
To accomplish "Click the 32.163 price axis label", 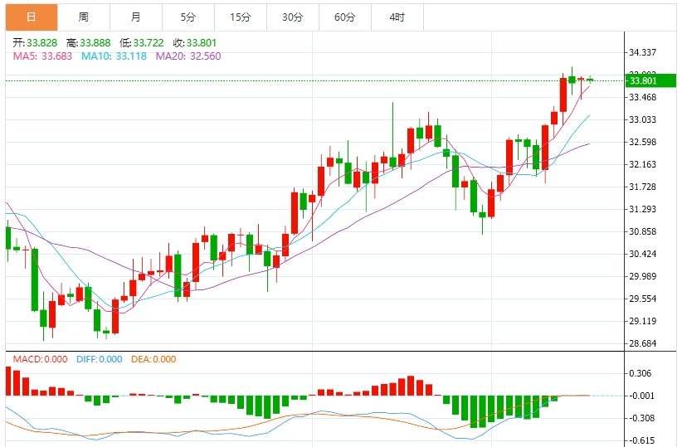I will [x=643, y=164].
